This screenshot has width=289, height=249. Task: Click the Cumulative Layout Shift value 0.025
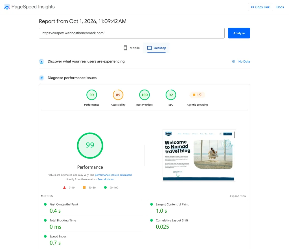[162, 227]
